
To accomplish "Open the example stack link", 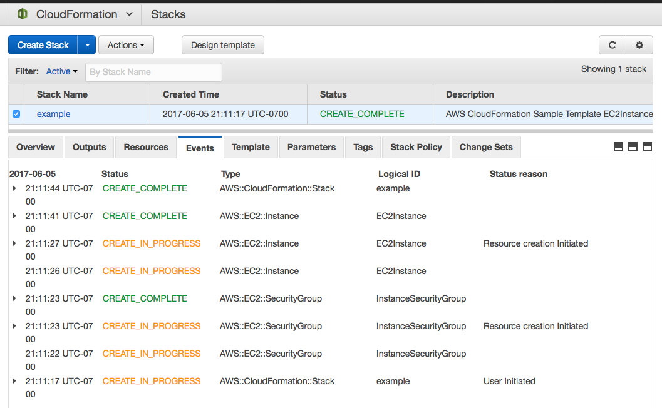I will tap(54, 114).
